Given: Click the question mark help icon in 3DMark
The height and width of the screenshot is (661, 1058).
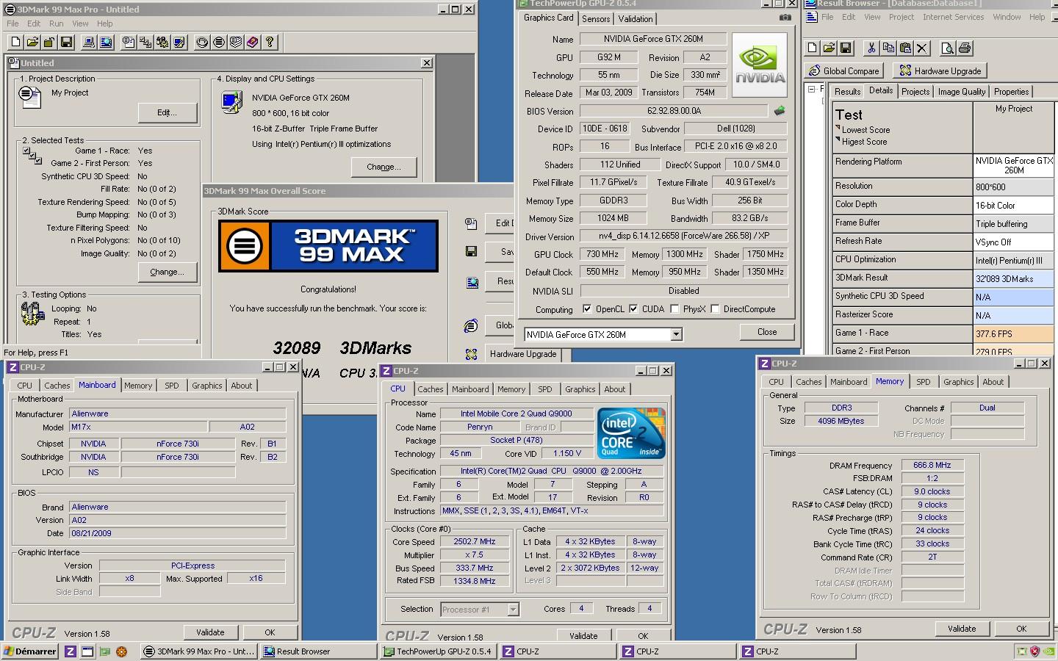Looking at the screenshot, I should point(270,43).
